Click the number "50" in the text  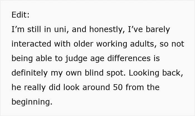tap(118, 87)
